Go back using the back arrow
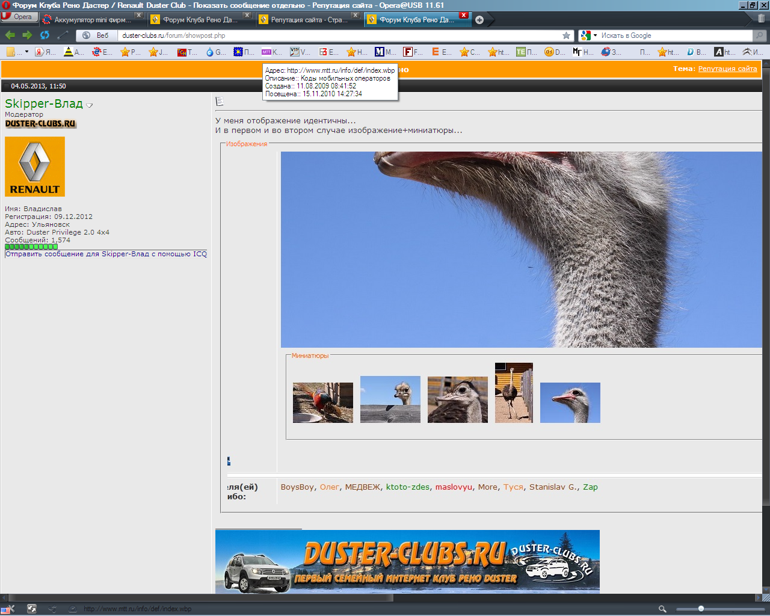 coord(10,35)
